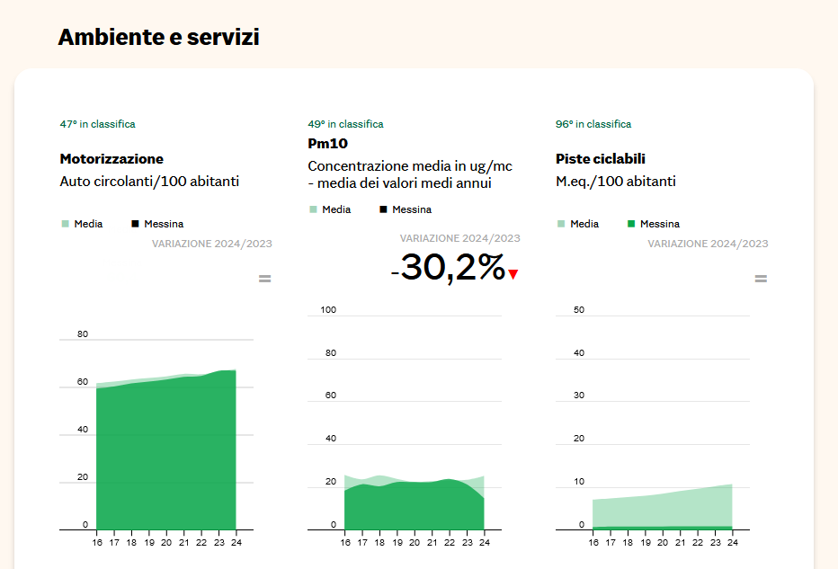Open the 47° in classifica ranking link

(97, 124)
